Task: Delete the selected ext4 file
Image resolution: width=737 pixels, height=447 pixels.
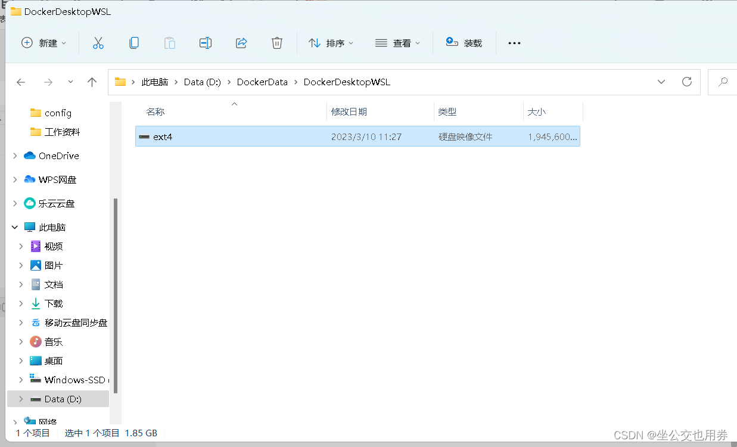Action: [x=276, y=42]
